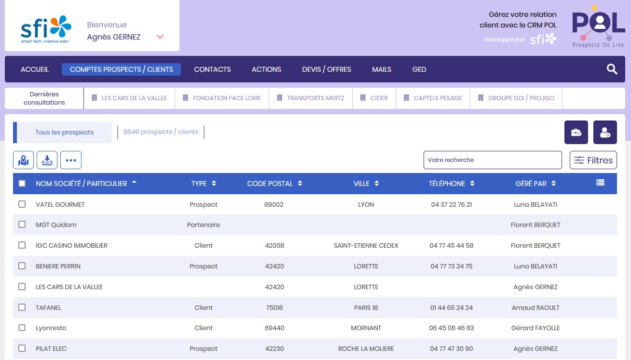
Task: Open the Devis / Offres menu
Action: coord(327,69)
